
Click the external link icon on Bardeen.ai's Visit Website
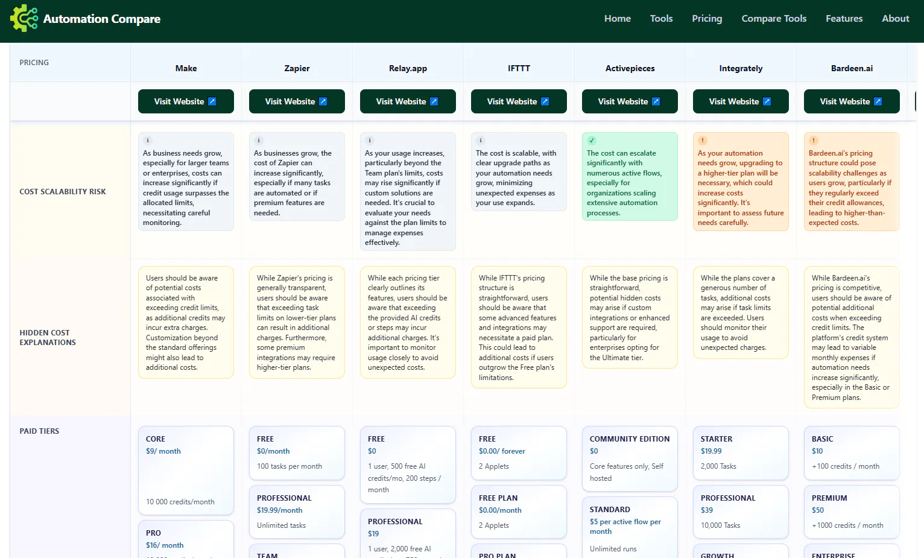point(878,101)
